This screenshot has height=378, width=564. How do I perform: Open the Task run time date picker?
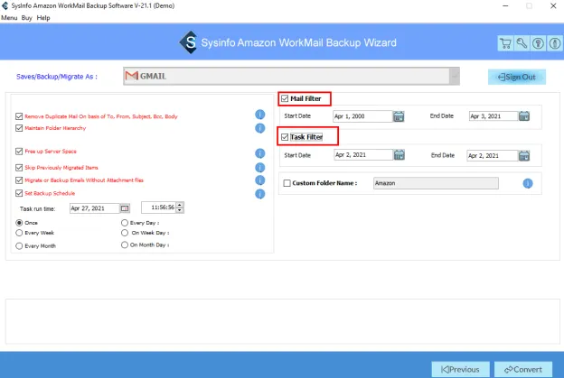tap(125, 207)
